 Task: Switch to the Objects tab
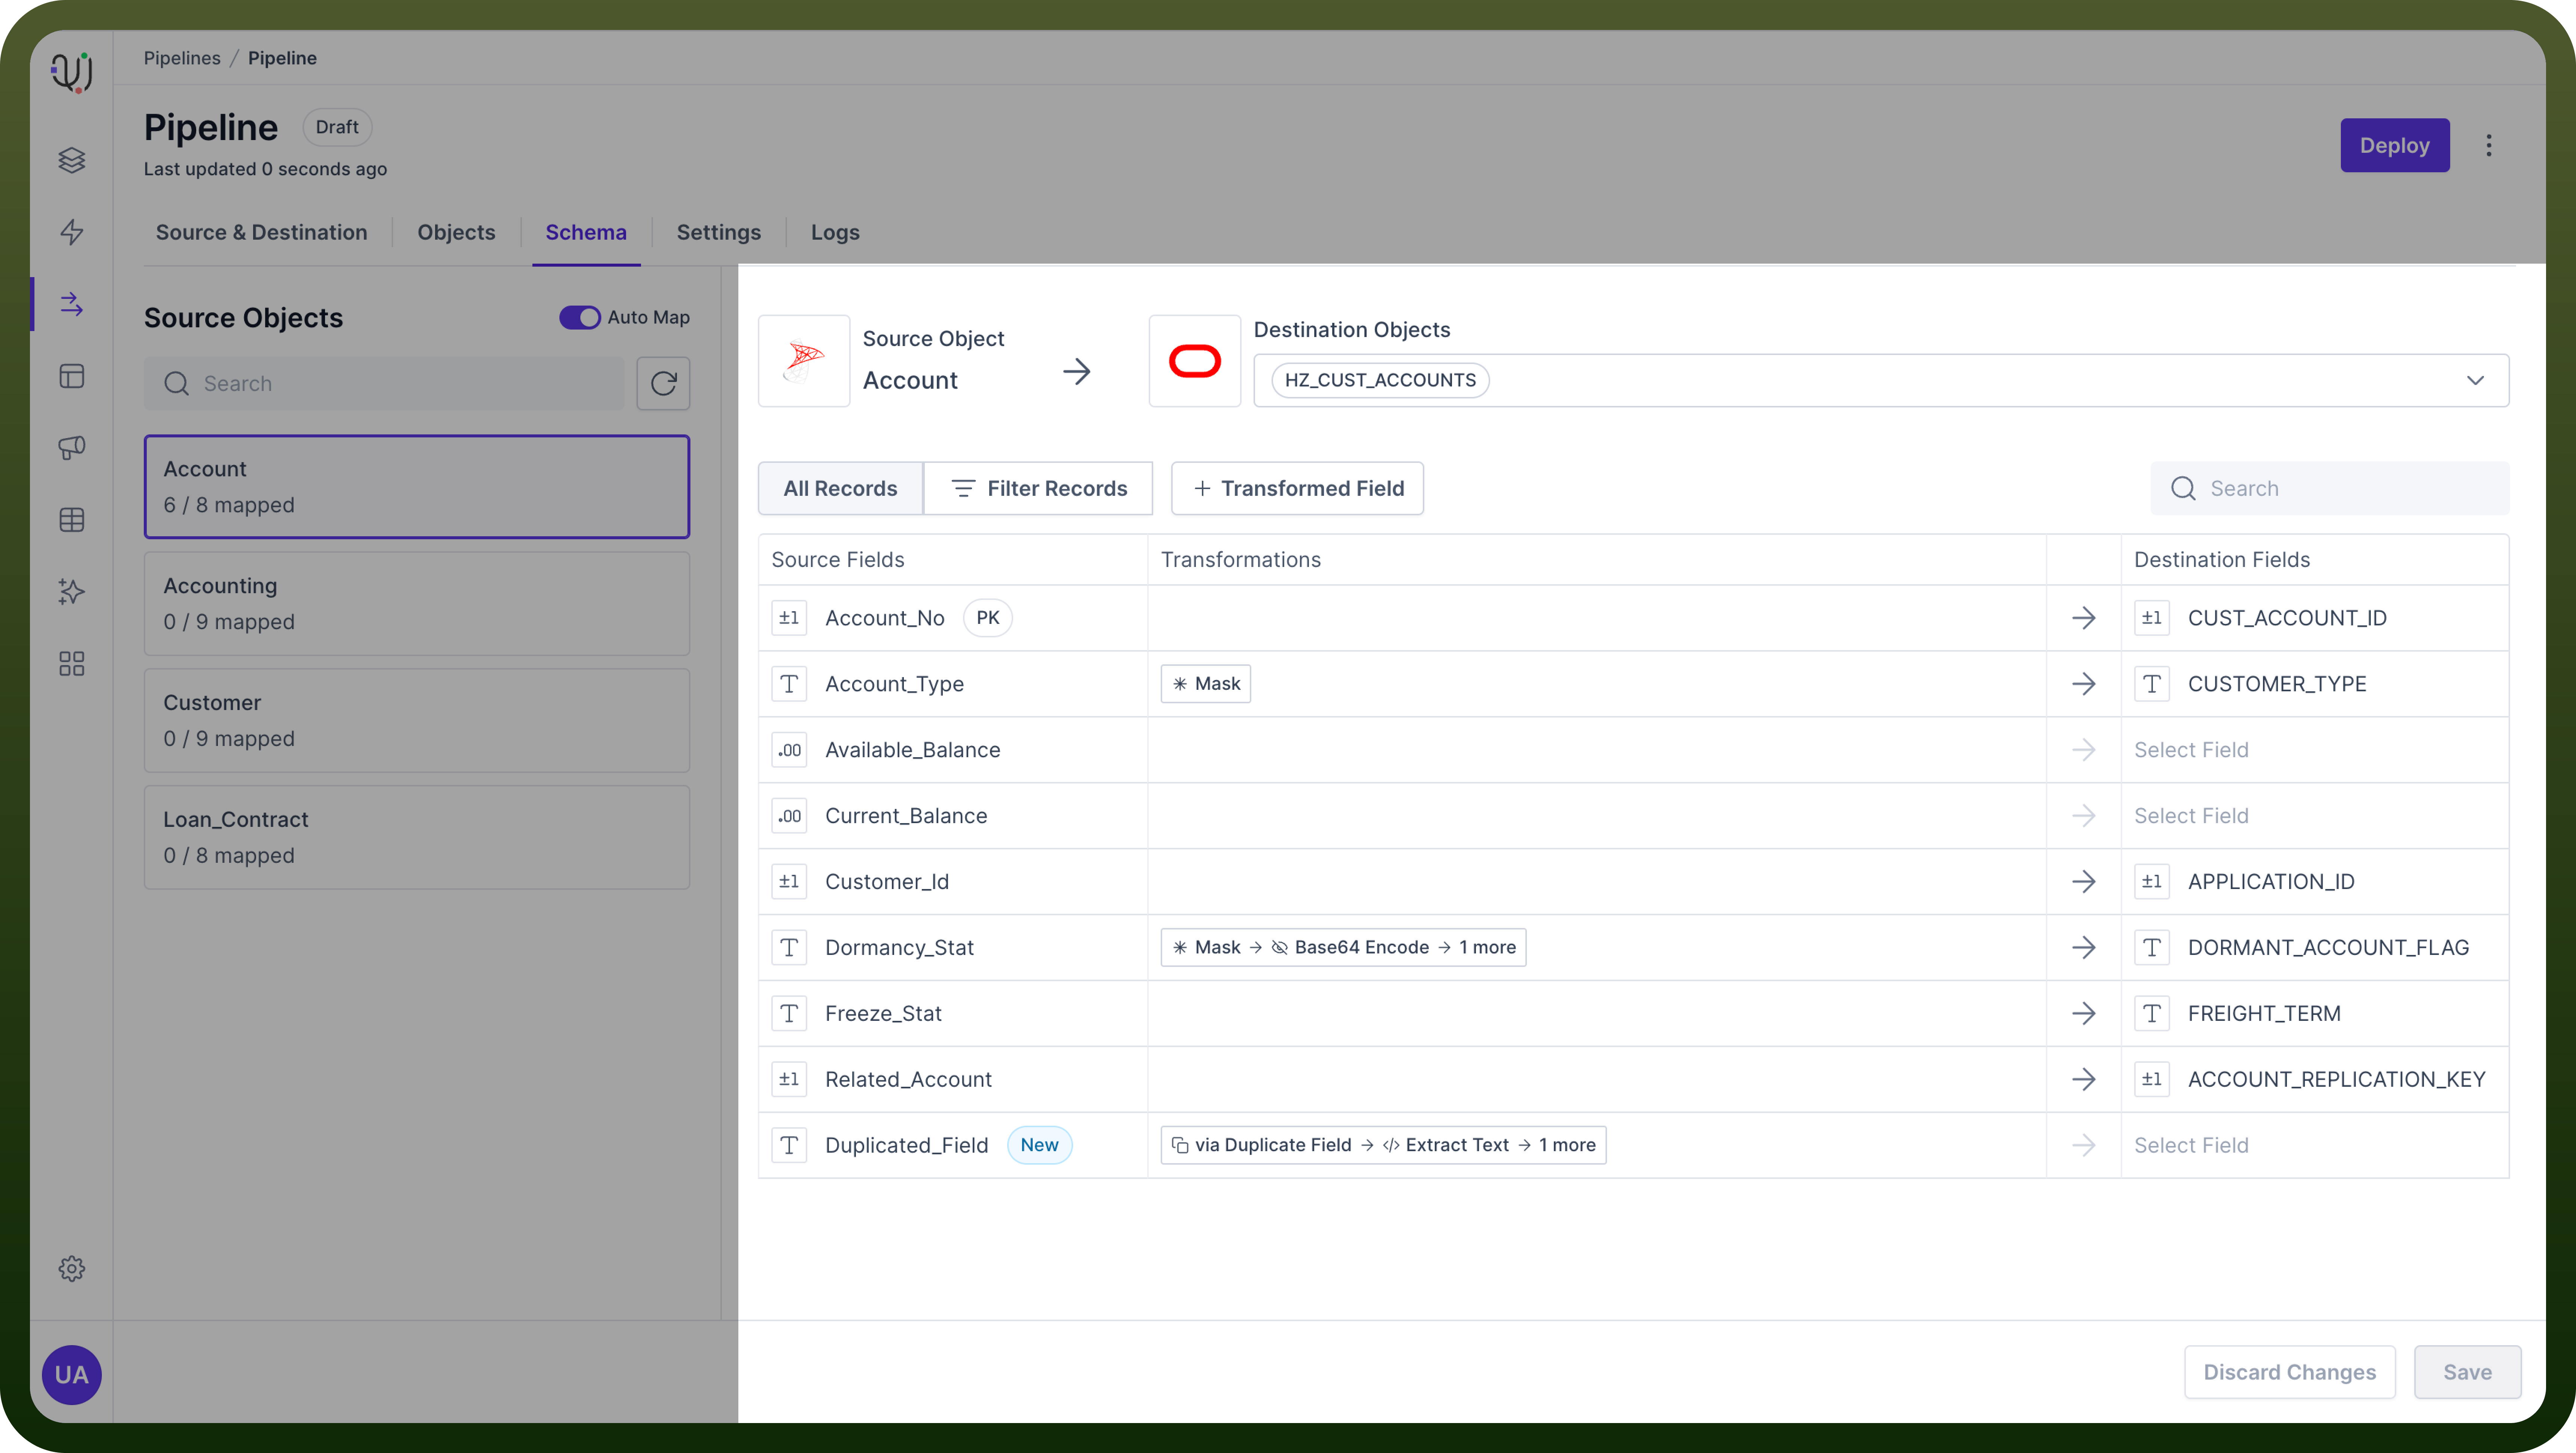pyautogui.click(x=456, y=232)
